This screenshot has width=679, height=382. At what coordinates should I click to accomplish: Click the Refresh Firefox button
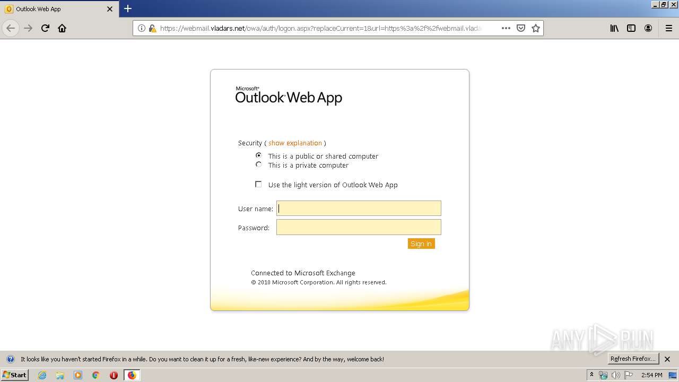pos(633,359)
